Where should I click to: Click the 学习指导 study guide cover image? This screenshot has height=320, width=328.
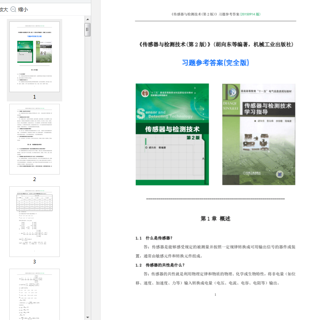[259, 135]
